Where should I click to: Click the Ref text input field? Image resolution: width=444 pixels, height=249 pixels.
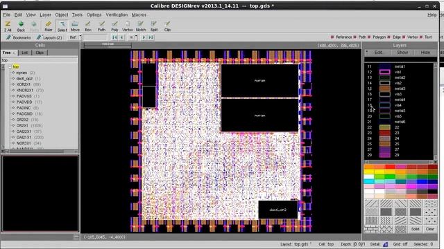click(95, 37)
